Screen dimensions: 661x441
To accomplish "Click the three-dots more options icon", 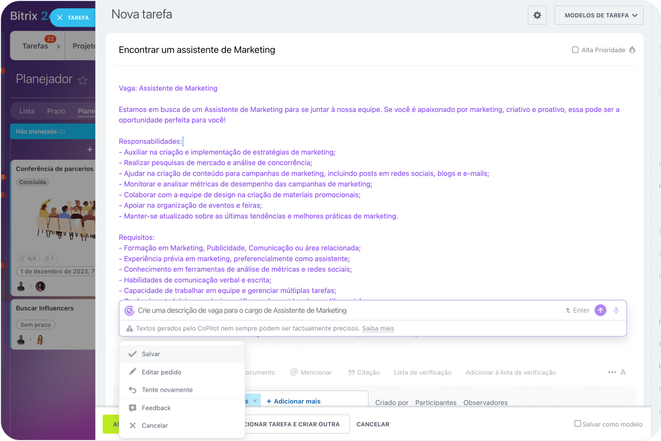I will pyautogui.click(x=612, y=372).
